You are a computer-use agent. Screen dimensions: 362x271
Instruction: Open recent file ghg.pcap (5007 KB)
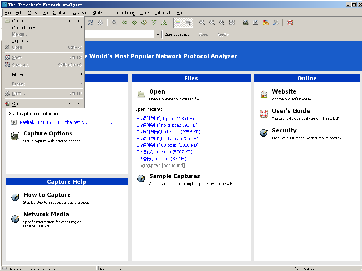tap(164, 152)
